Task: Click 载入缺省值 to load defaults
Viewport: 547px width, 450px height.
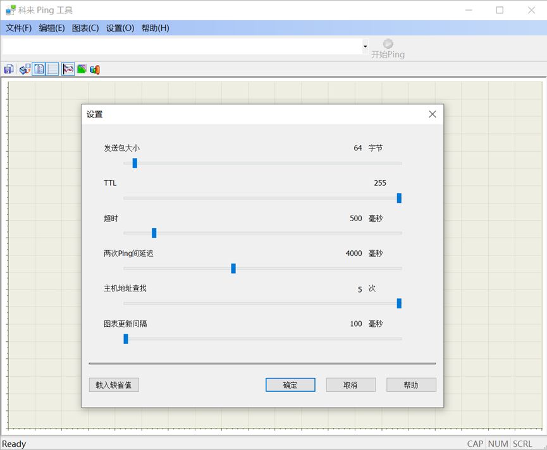Action: pyautogui.click(x=114, y=385)
